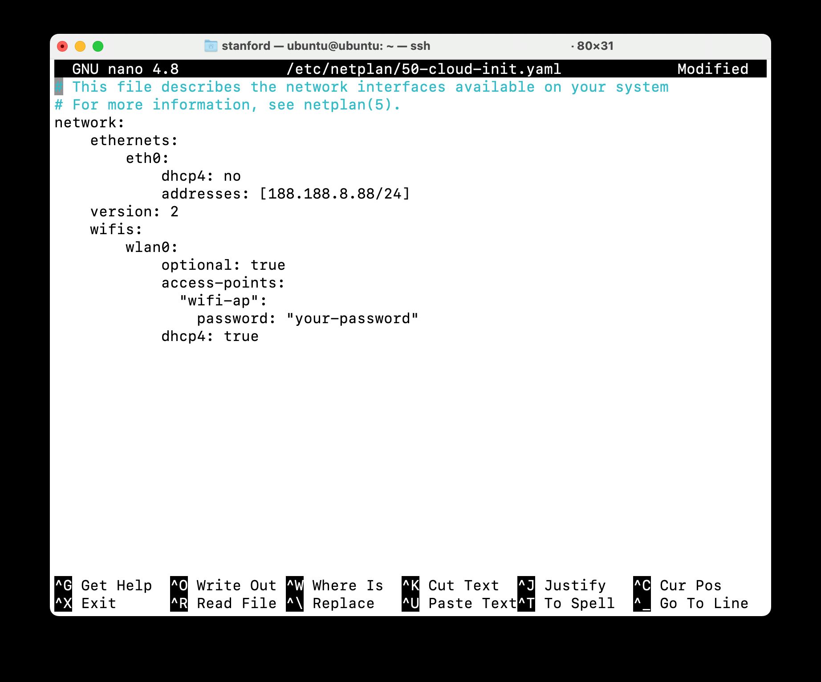Click the '^\ Replace' shortcut

click(330, 603)
